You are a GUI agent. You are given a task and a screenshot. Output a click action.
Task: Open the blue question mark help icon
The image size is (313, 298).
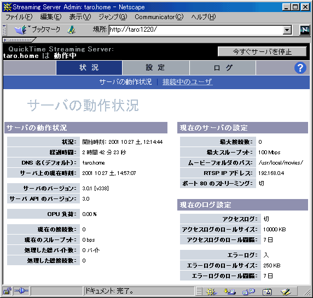tap(300, 68)
